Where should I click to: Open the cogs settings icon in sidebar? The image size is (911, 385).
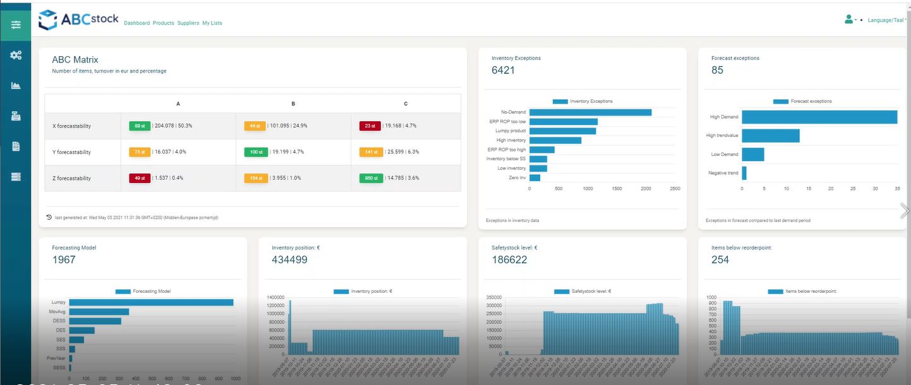pos(16,55)
